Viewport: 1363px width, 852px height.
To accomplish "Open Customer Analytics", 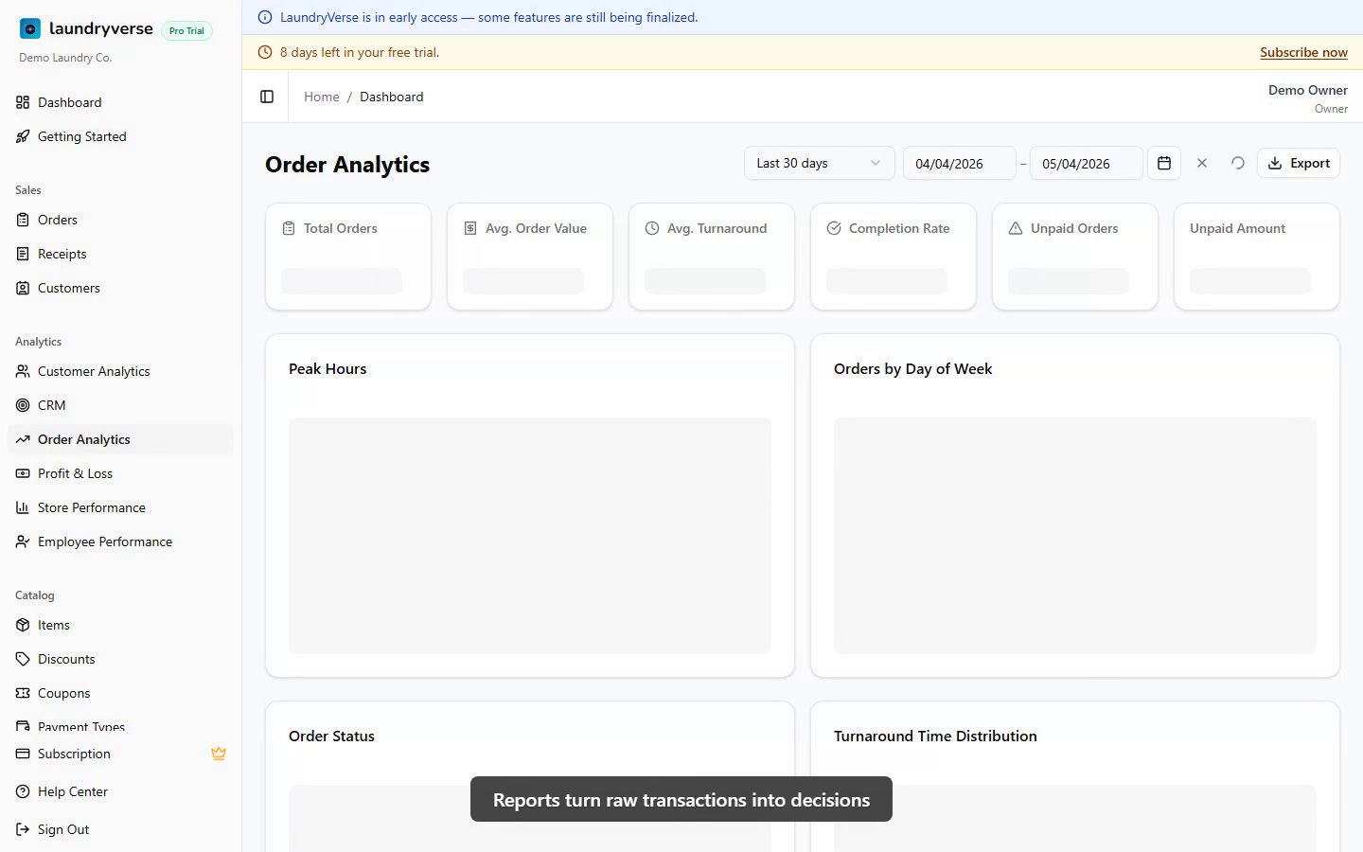I will tap(120, 371).
